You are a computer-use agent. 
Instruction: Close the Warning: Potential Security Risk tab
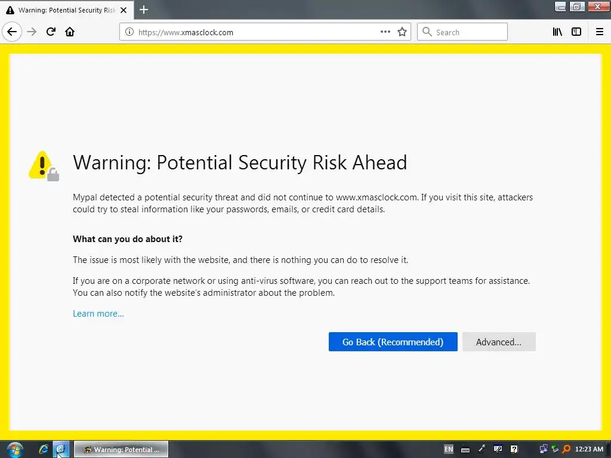pos(124,10)
